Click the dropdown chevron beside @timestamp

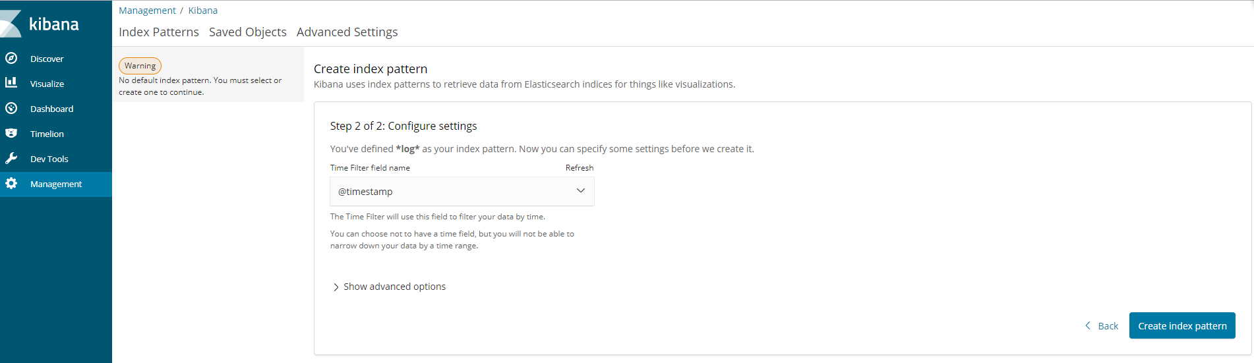(x=581, y=191)
